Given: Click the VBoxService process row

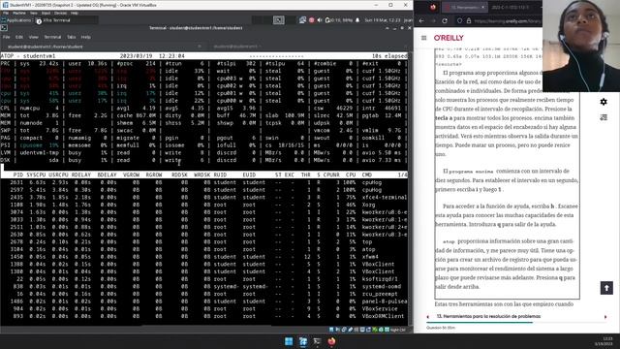Looking at the screenshot, I should (203, 308).
